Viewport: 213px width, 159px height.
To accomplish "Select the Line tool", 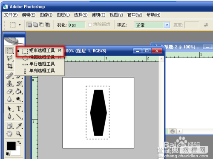I will coord(19,116).
